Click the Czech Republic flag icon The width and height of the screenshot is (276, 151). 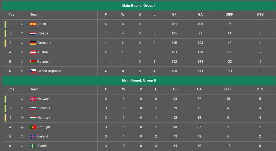[33, 71]
